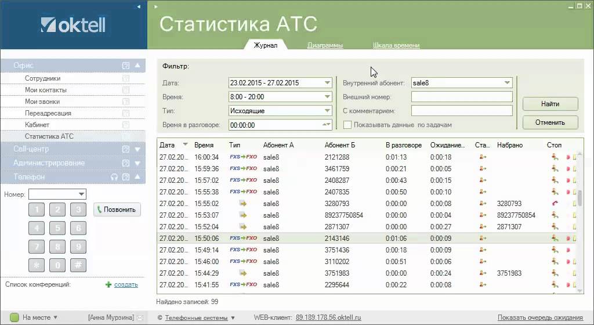The image size is (594, 325).
Task: Click the С комментарием input field
Action: tap(462, 111)
